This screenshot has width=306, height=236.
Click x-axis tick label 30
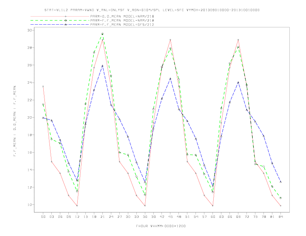128,217
